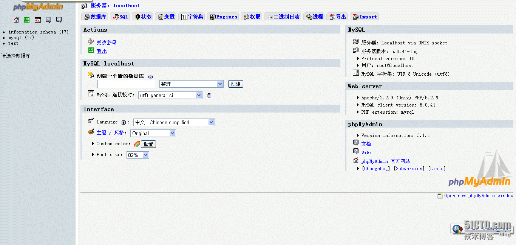Open the theme dropdown showing Original
This screenshot has width=516, height=245.
[x=153, y=133]
